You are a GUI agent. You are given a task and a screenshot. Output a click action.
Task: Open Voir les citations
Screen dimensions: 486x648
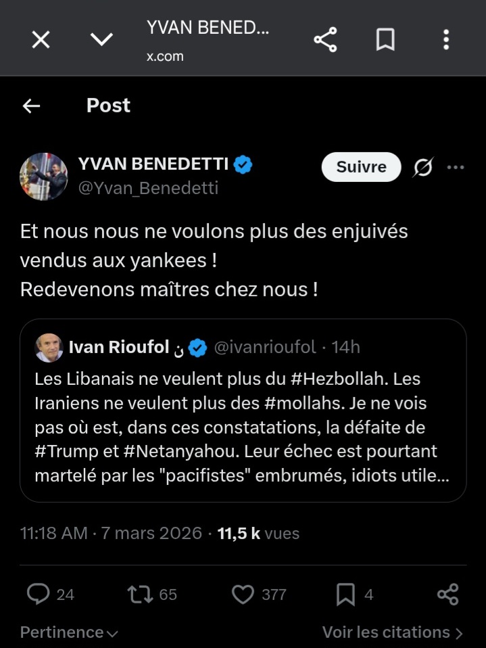392,632
